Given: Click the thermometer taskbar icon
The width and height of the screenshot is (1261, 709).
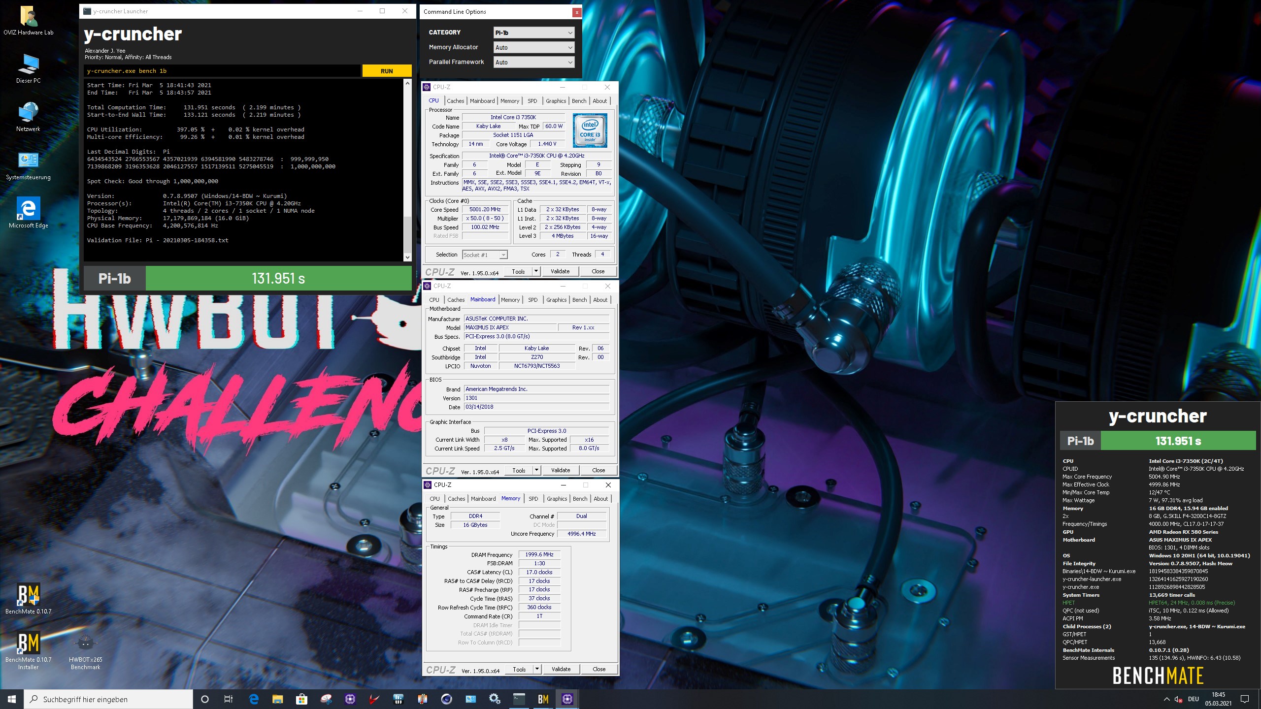Looking at the screenshot, I should (x=423, y=699).
